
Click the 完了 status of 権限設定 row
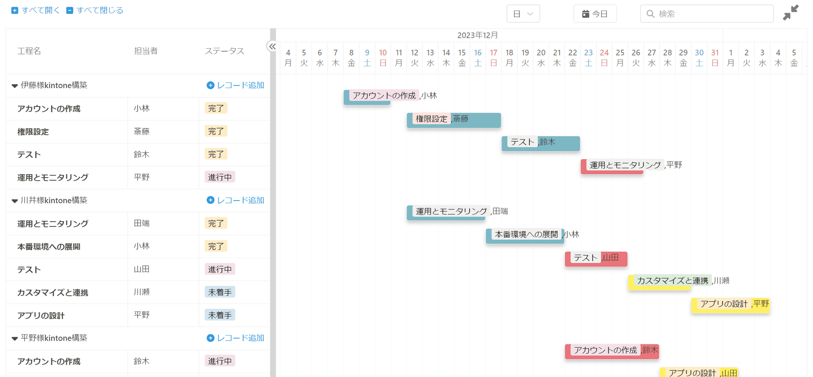tap(216, 131)
